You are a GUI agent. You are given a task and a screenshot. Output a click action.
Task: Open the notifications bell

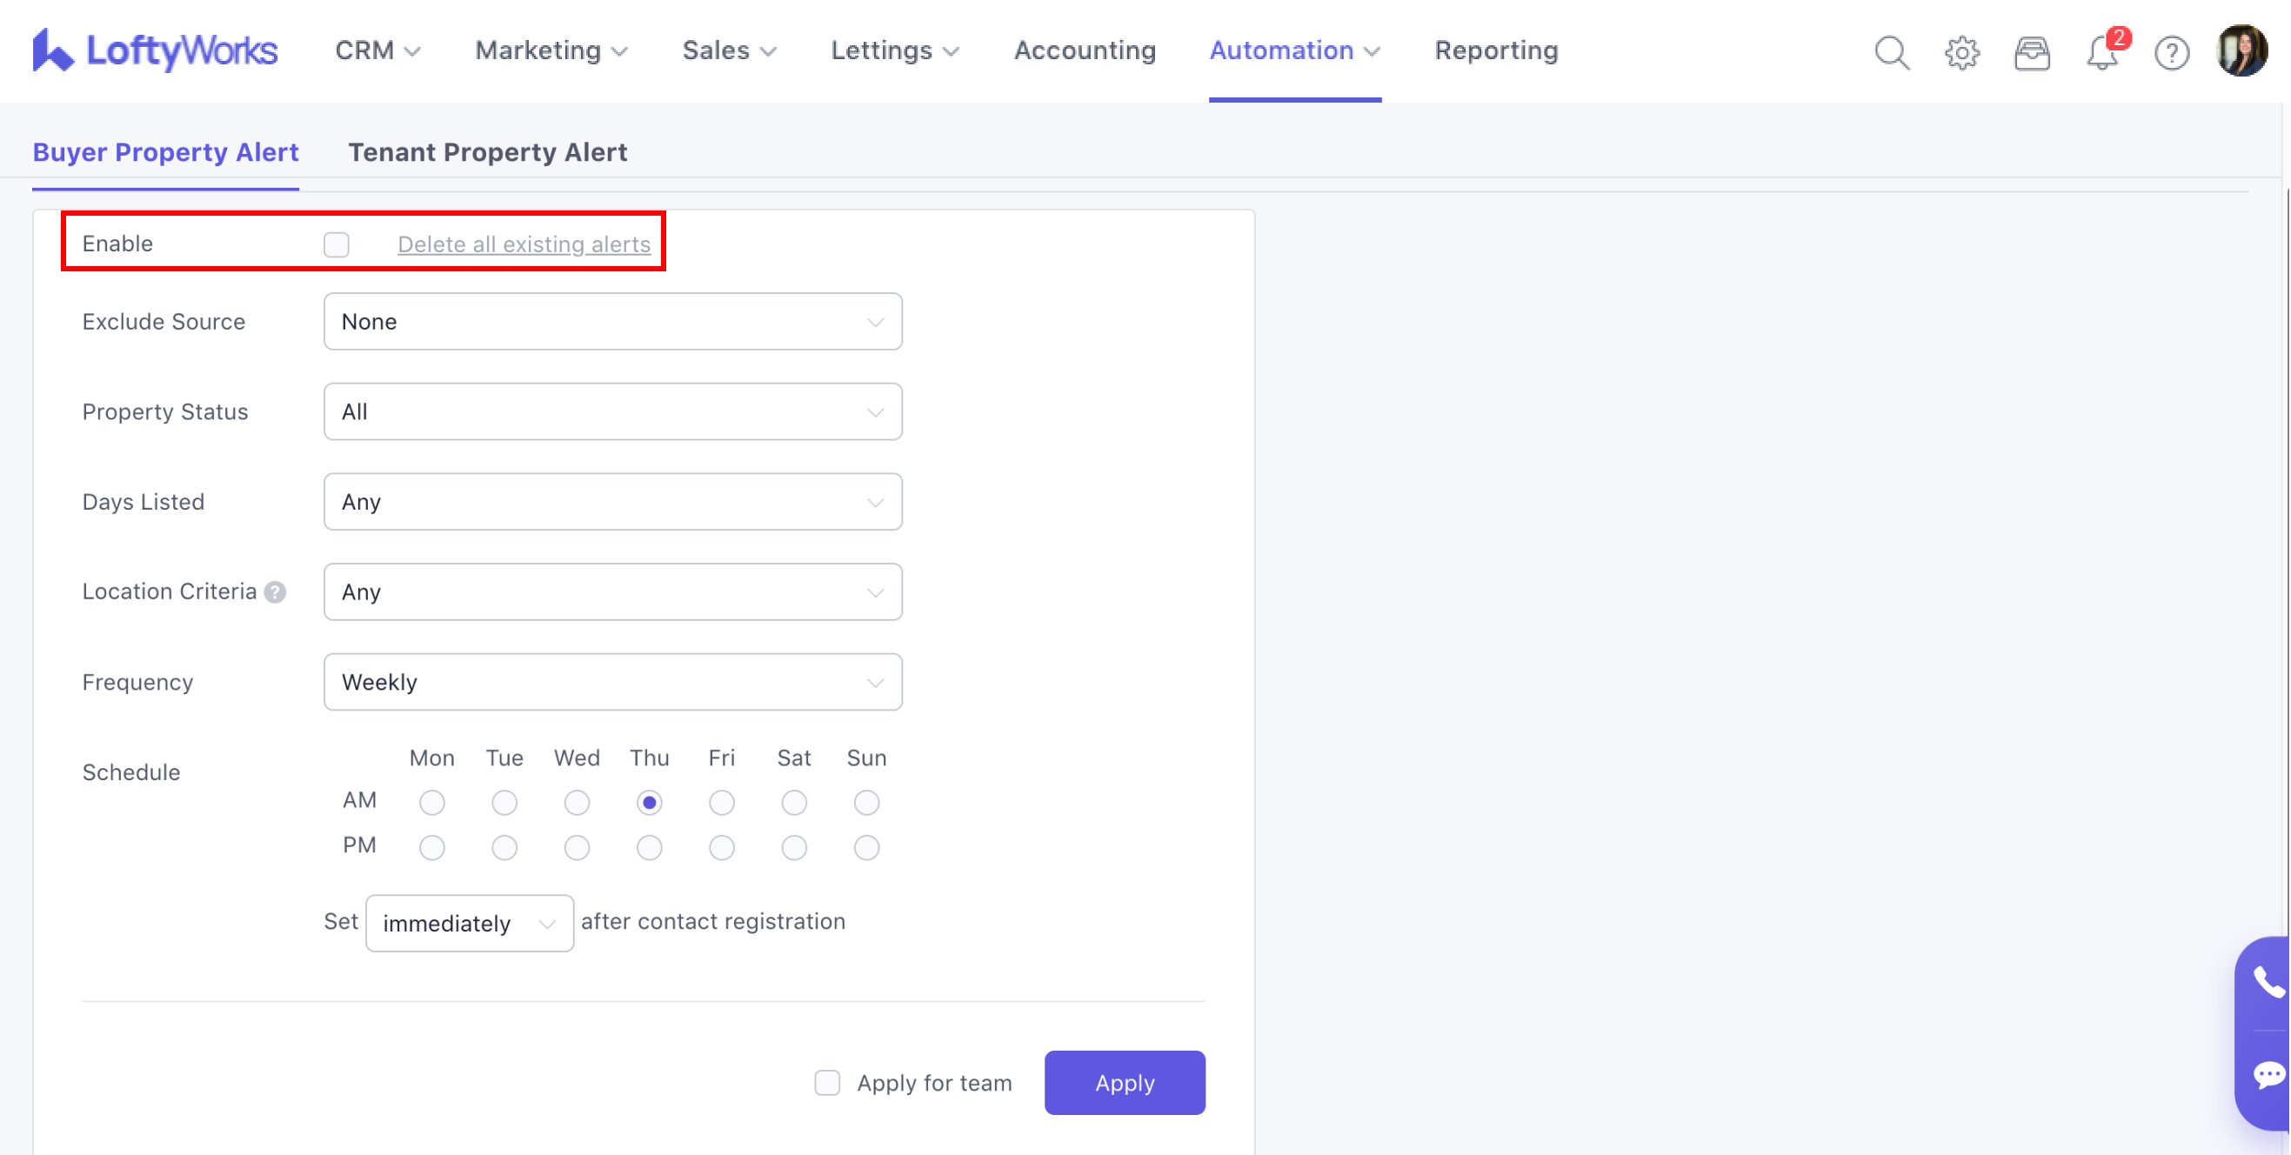[x=2101, y=52]
